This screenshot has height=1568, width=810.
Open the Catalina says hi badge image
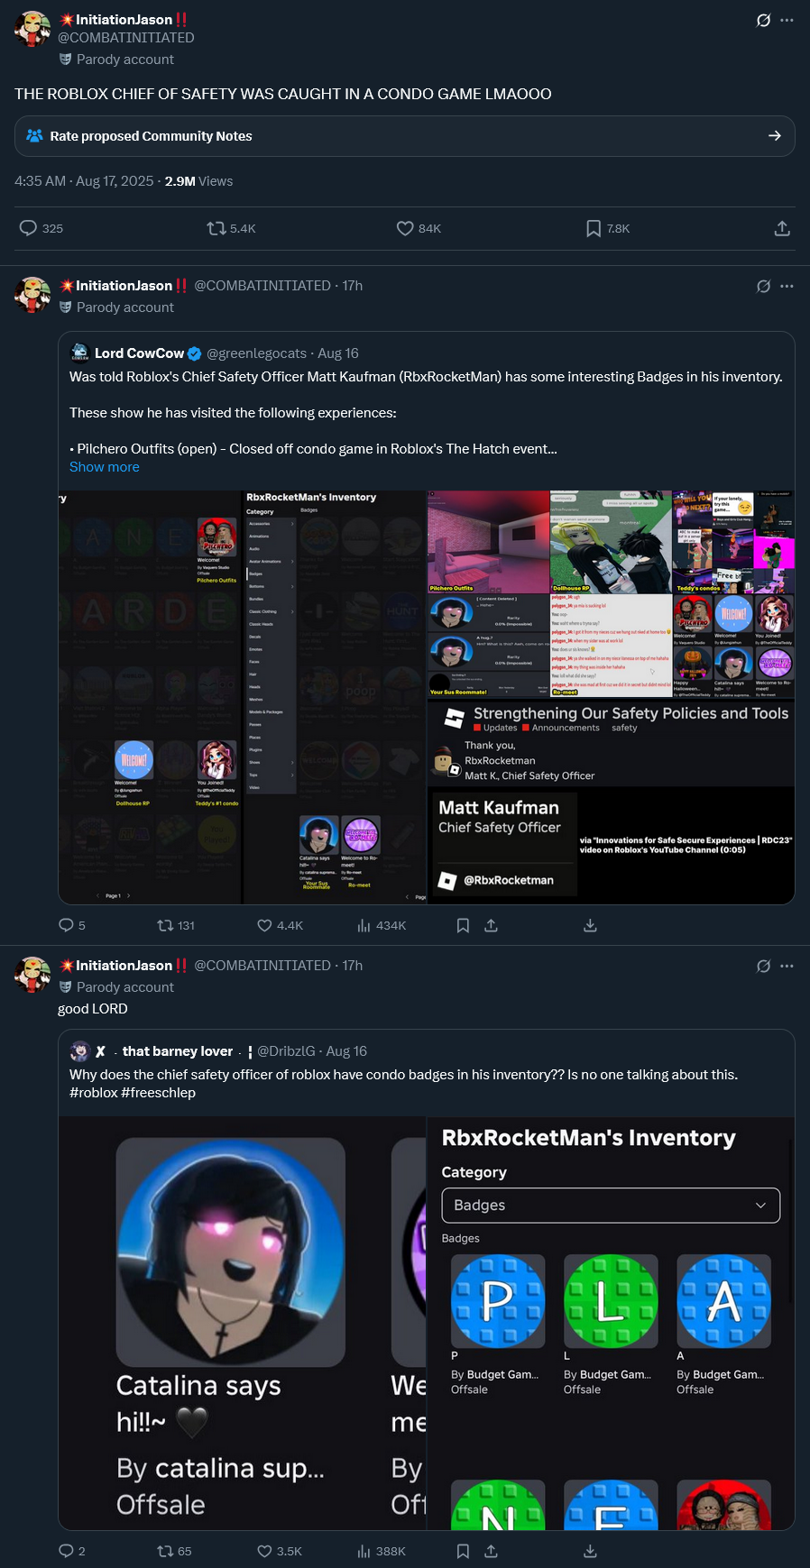point(231,1252)
